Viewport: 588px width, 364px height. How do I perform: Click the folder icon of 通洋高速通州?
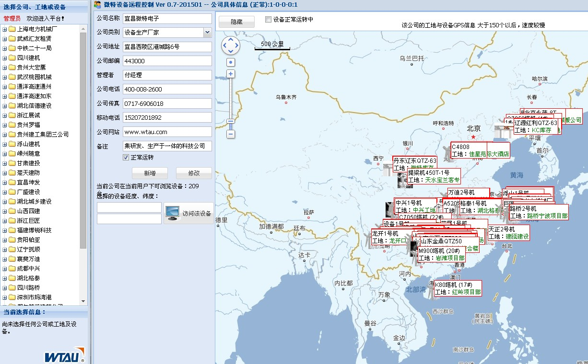click(12, 87)
